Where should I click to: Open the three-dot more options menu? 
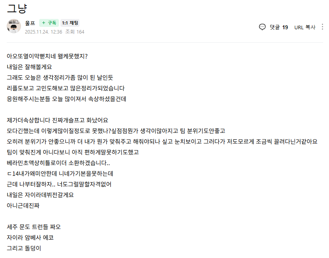pyautogui.click(x=321, y=27)
